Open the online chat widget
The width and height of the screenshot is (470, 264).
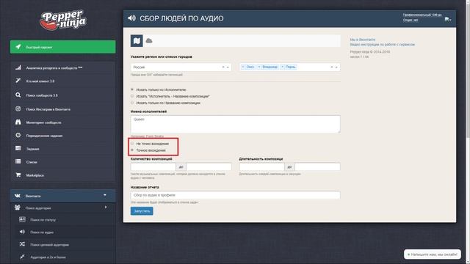(433, 254)
